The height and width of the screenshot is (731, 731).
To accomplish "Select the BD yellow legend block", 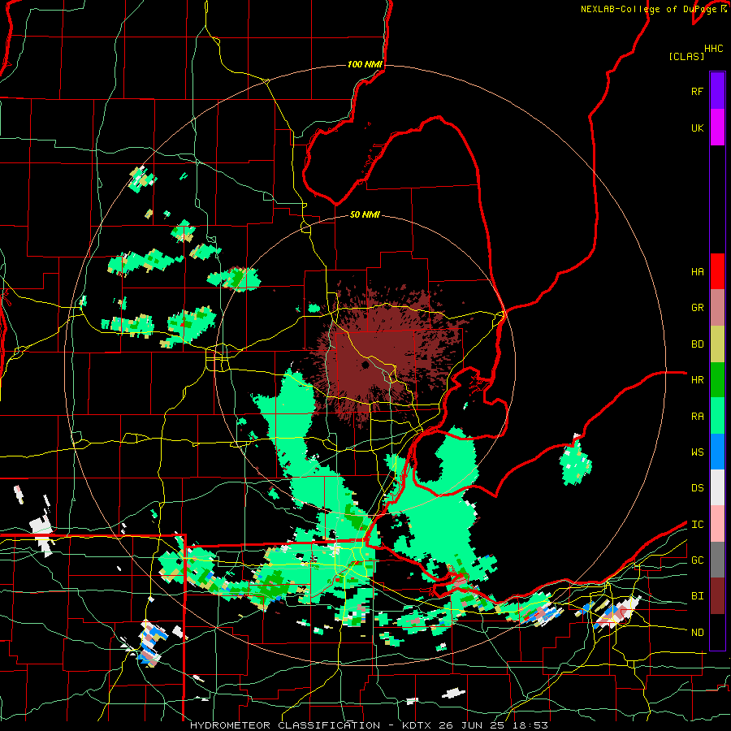I will click(x=717, y=344).
